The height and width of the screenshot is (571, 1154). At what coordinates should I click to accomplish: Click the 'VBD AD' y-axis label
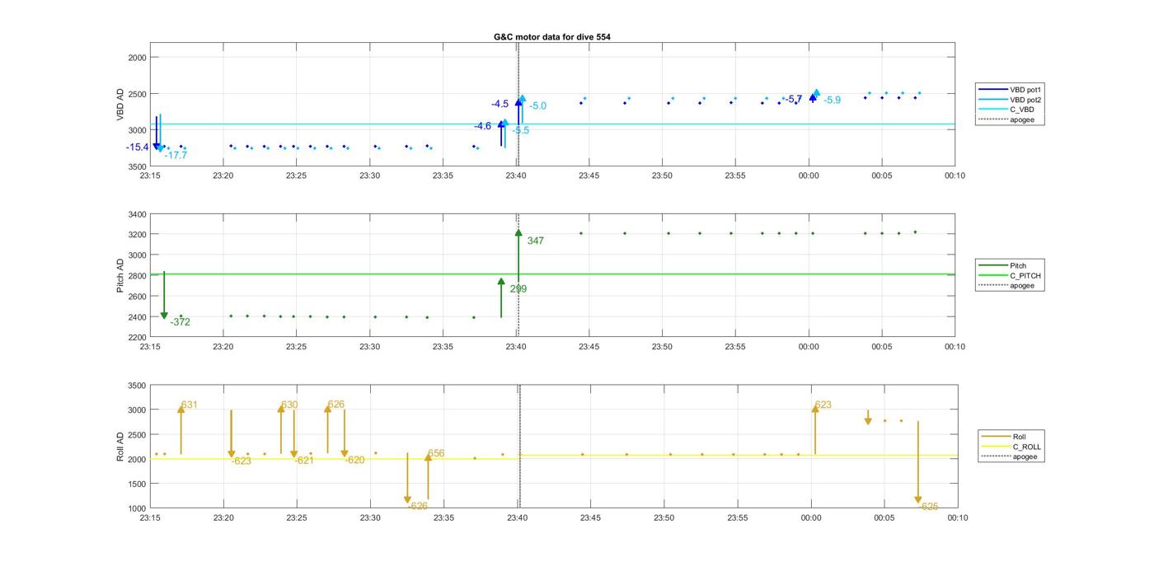coord(120,105)
